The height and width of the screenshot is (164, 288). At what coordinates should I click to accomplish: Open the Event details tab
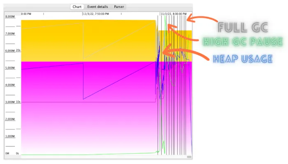98,7
